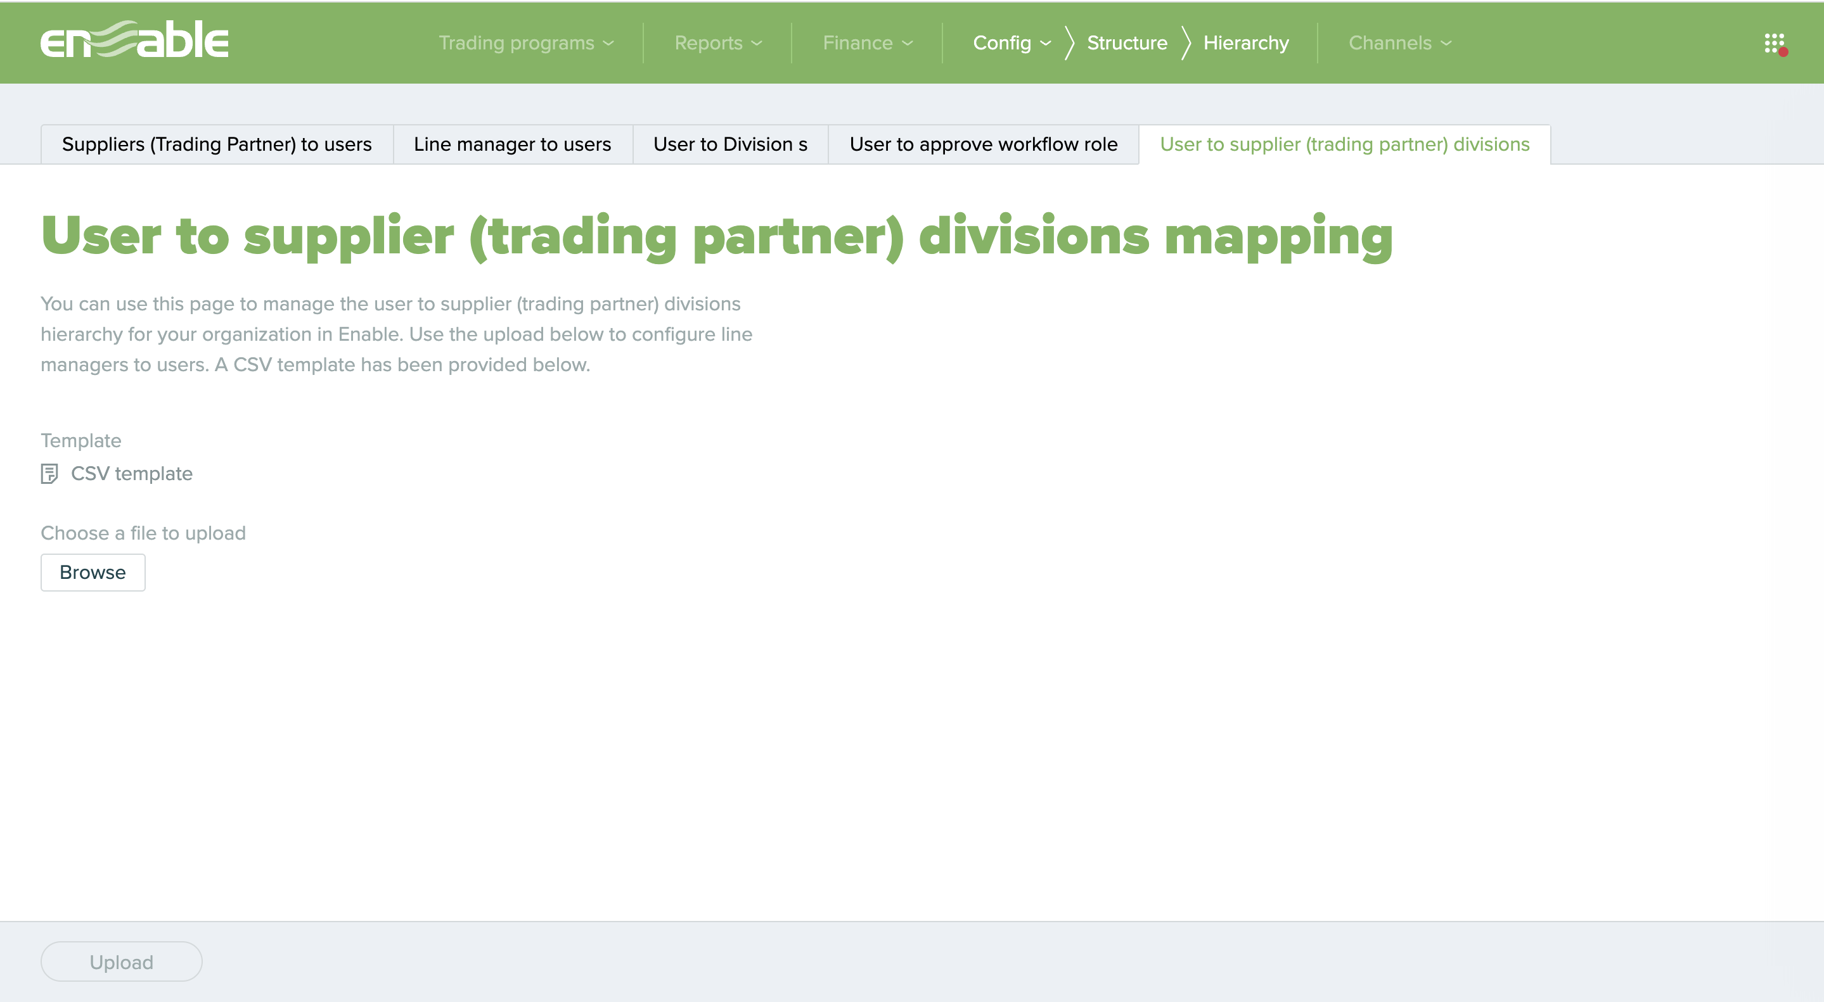1824x1002 pixels.
Task: Switch to Suppliers (Trading Partner) to users tab
Action: [x=217, y=144]
